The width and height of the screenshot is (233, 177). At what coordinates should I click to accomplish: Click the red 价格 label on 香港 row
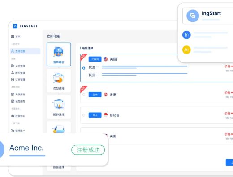(228, 93)
